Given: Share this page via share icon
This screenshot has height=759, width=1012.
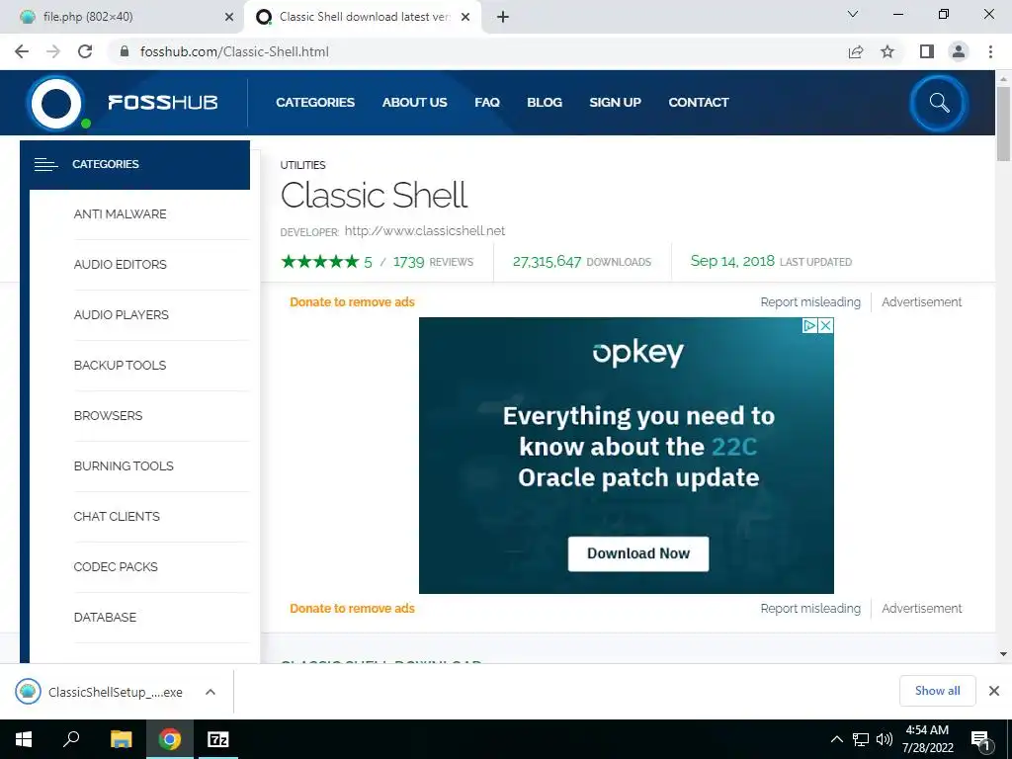Looking at the screenshot, I should [x=856, y=51].
